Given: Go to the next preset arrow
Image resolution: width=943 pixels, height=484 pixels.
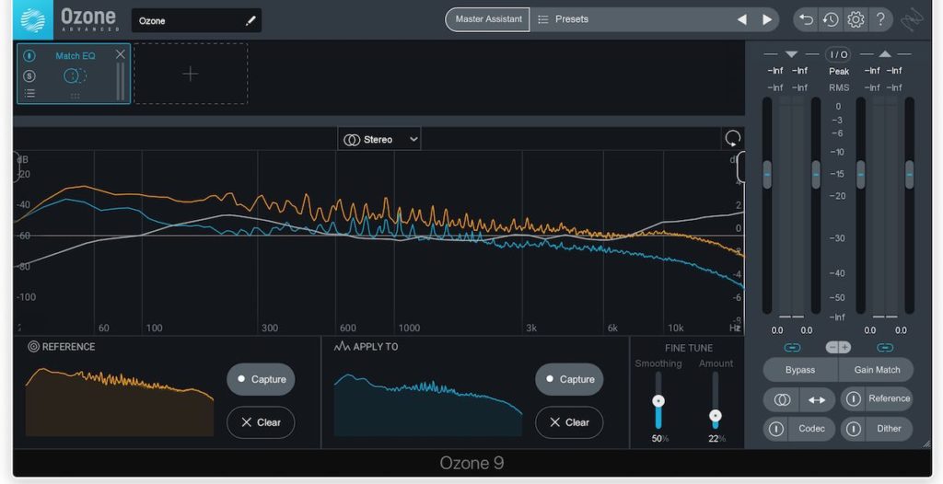Looking at the screenshot, I should click(x=767, y=20).
